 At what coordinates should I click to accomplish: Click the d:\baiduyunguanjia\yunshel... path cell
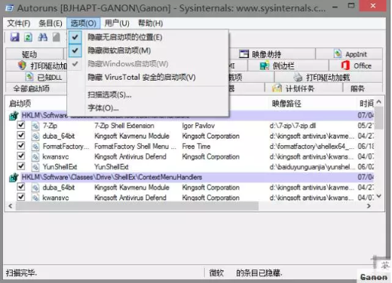pos(312,166)
